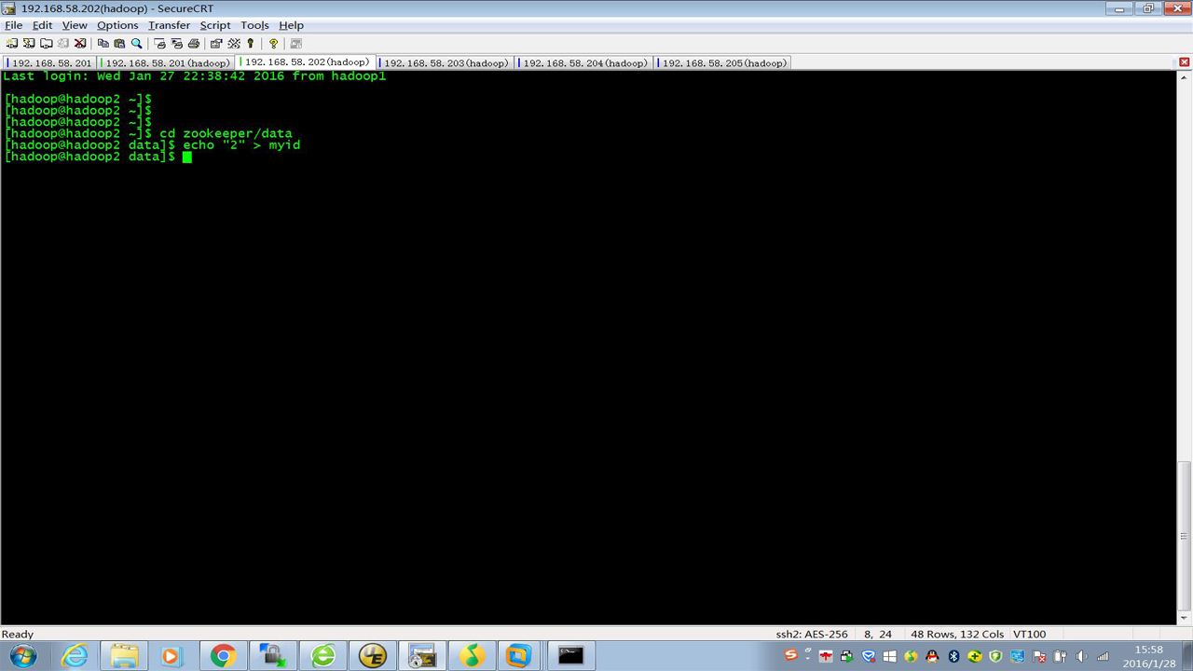Image resolution: width=1193 pixels, height=671 pixels.
Task: Click the black terminal taskbar icon
Action: [x=571, y=656]
